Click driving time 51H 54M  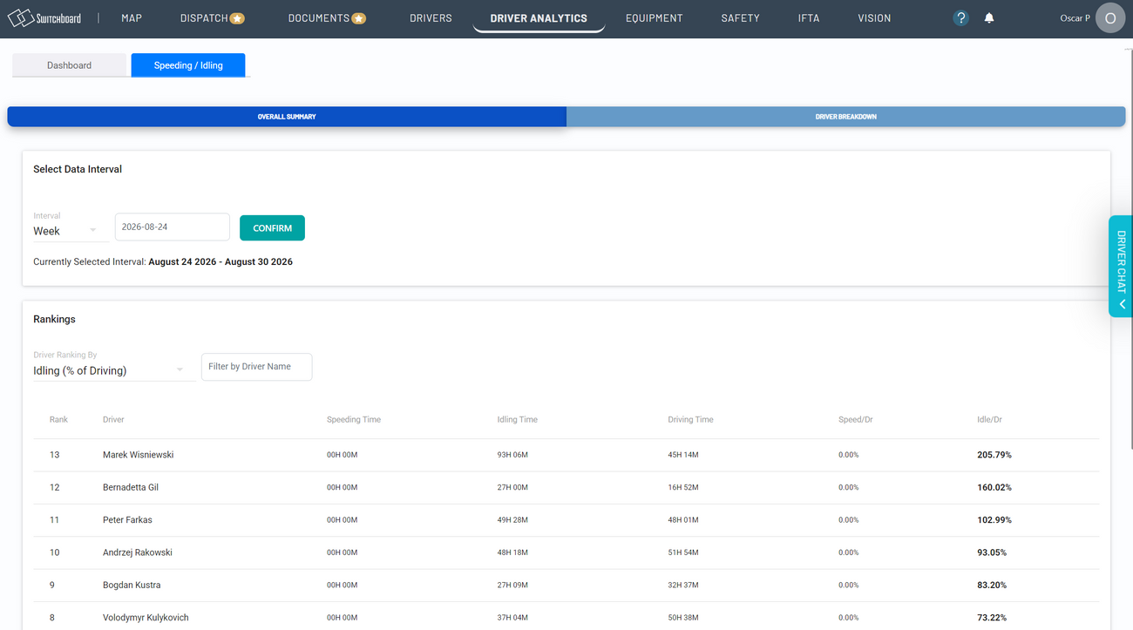(x=683, y=552)
